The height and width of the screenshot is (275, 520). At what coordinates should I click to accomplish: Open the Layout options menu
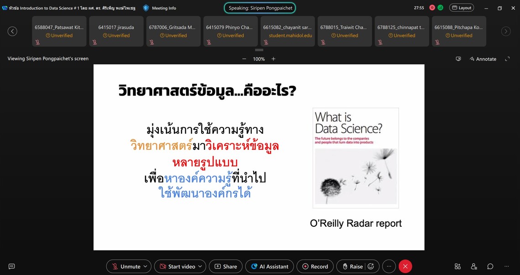461,8
